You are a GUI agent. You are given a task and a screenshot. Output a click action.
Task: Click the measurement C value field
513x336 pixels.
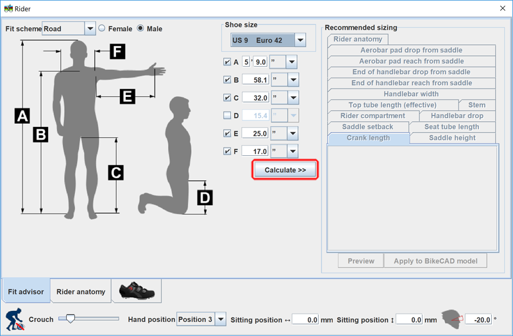(x=255, y=97)
